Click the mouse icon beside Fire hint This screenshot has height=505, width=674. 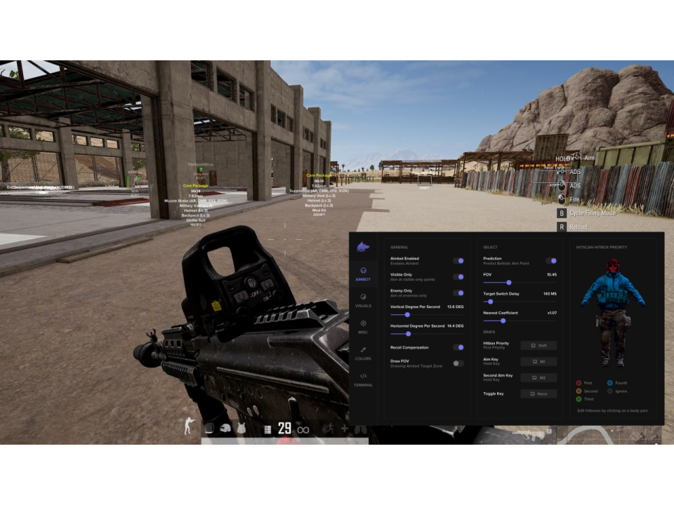click(562, 199)
